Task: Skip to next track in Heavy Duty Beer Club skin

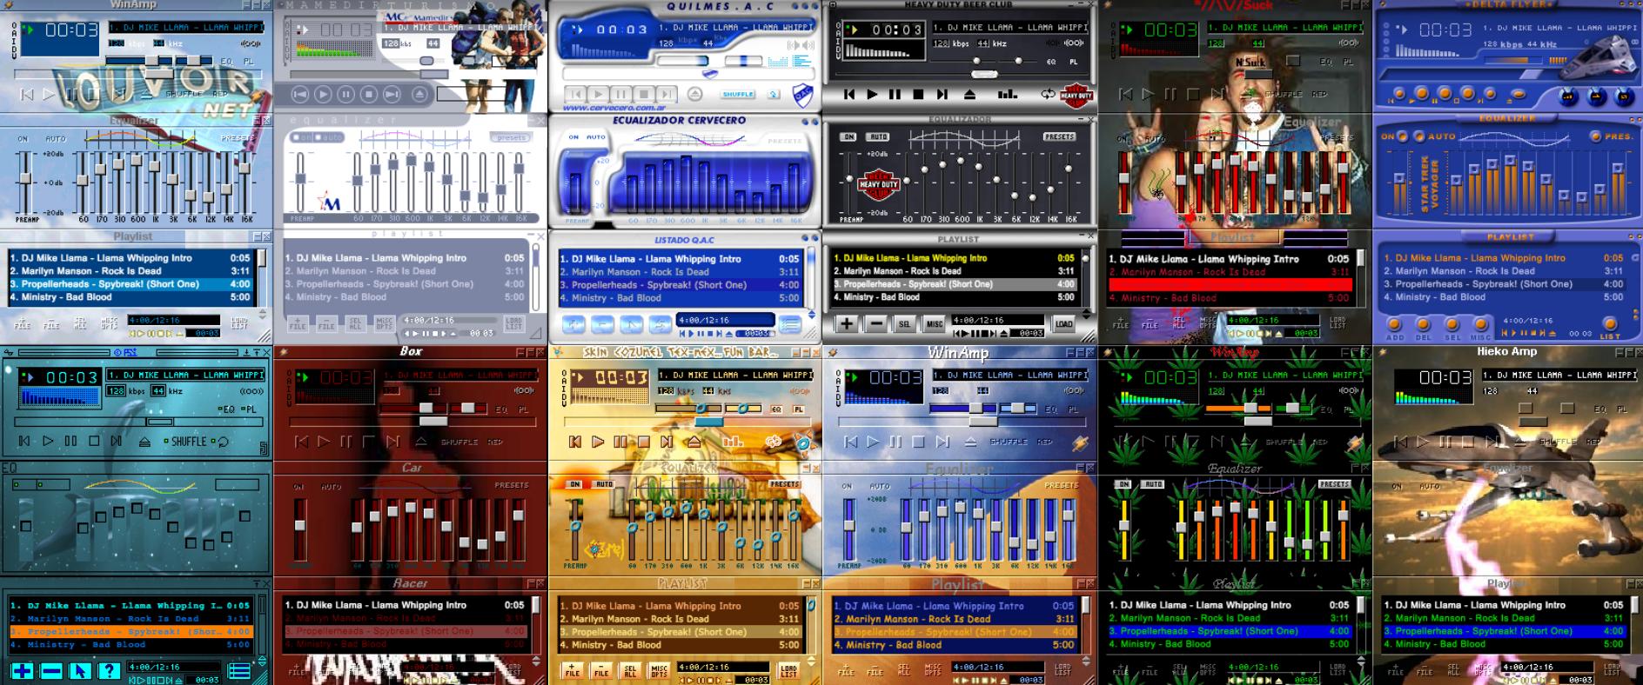Action: coord(942,94)
